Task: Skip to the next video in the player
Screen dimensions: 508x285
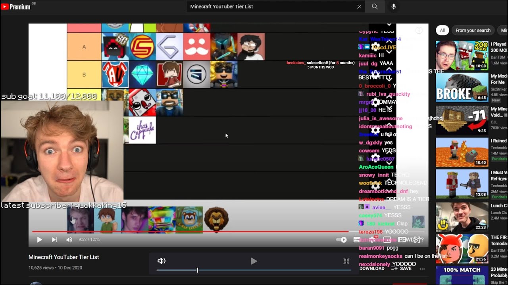Action: pyautogui.click(x=54, y=239)
